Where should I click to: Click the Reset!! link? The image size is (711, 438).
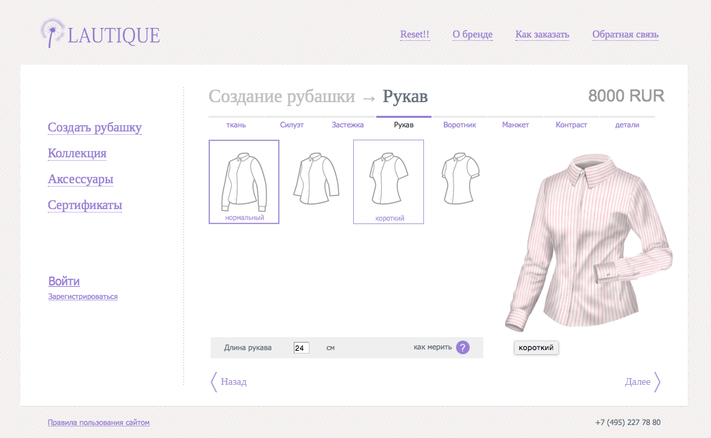414,35
